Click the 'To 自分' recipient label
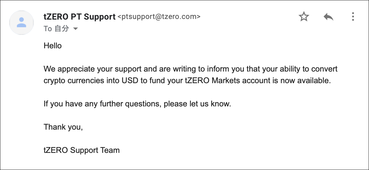The height and width of the screenshot is (170, 369). click(56, 29)
